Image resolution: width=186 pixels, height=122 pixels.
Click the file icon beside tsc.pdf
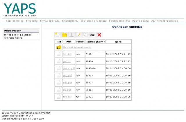click(x=59, y=97)
